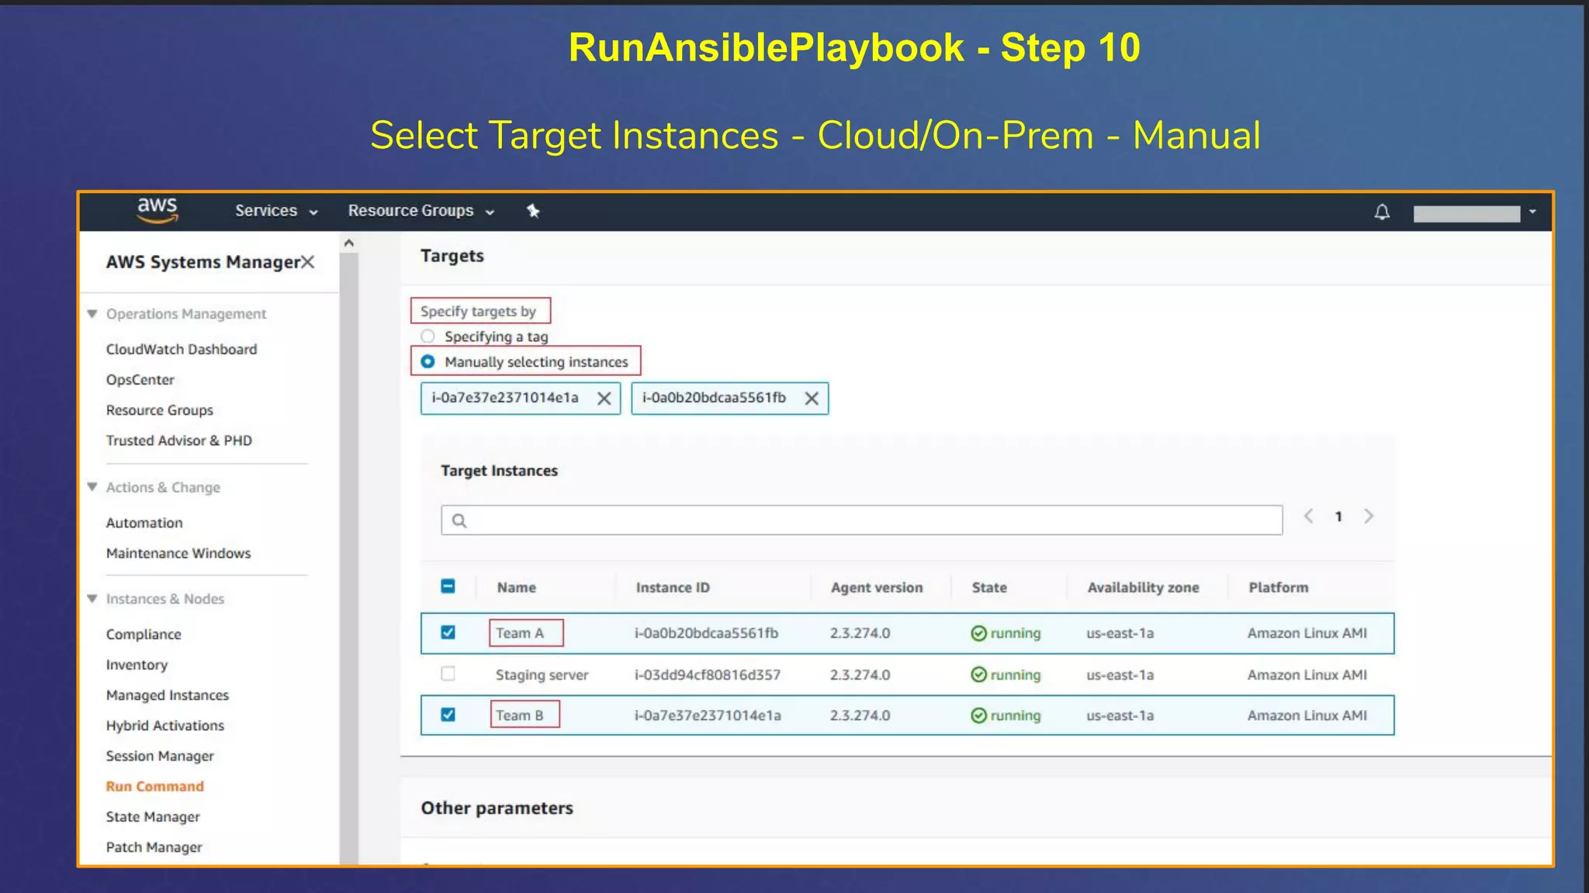Remove instance chip i-0a7e37e2371014e1a
The height and width of the screenshot is (893, 1589).
click(604, 398)
